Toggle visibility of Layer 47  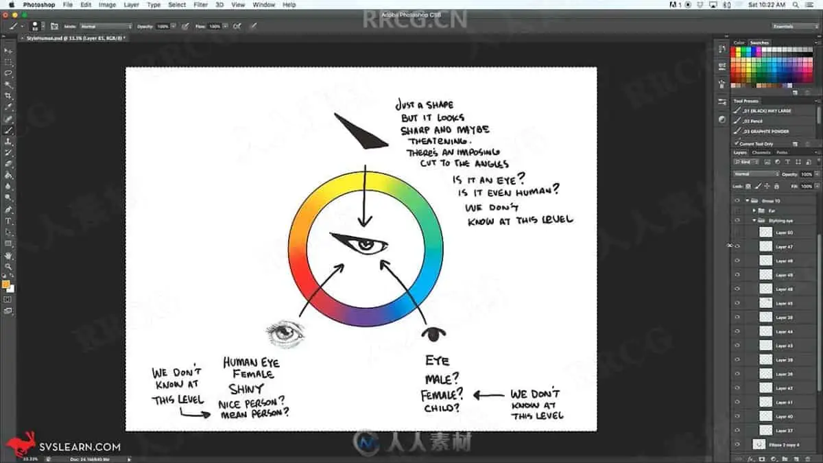click(737, 246)
